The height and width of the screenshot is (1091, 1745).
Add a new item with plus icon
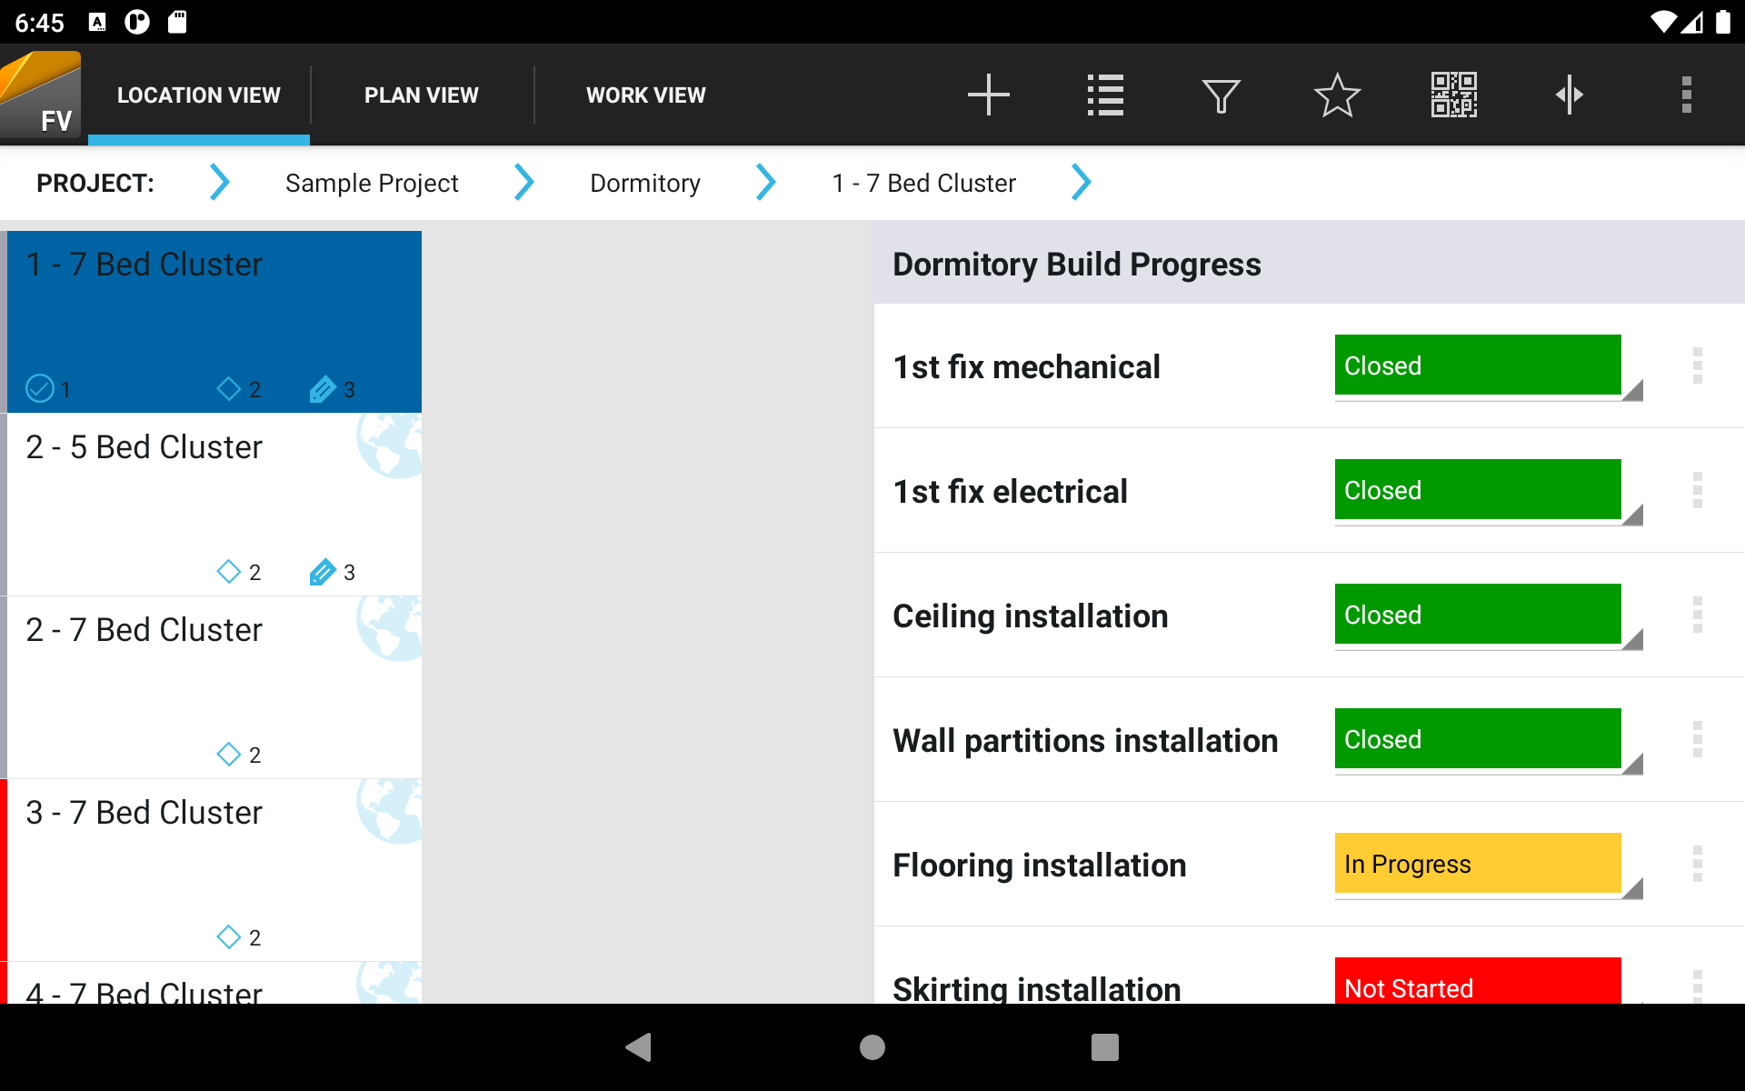[x=988, y=95]
